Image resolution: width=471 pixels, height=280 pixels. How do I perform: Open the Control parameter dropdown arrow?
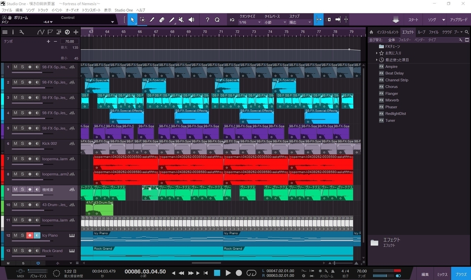(113, 22)
